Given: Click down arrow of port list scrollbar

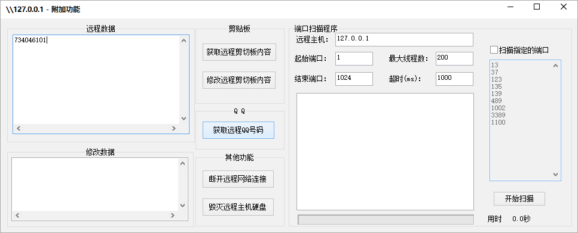Looking at the screenshot, I should point(555,175).
